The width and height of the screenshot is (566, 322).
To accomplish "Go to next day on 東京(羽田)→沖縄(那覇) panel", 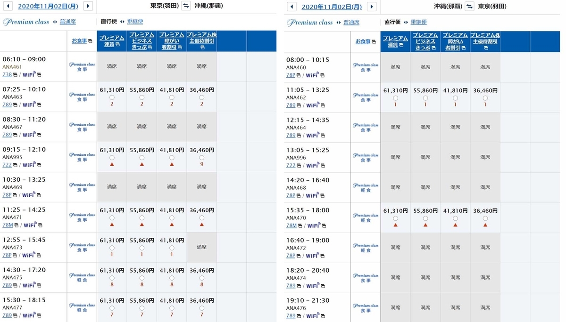I will click(88, 6).
